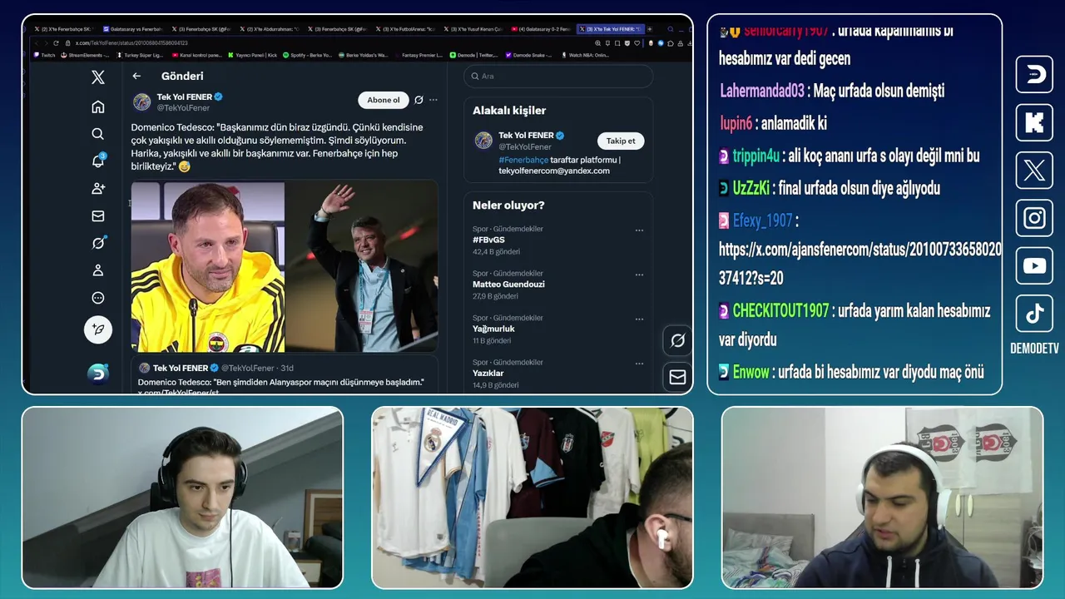Open the Spotify Berke Yo bookmark
The width and height of the screenshot is (1065, 599).
[x=308, y=55]
